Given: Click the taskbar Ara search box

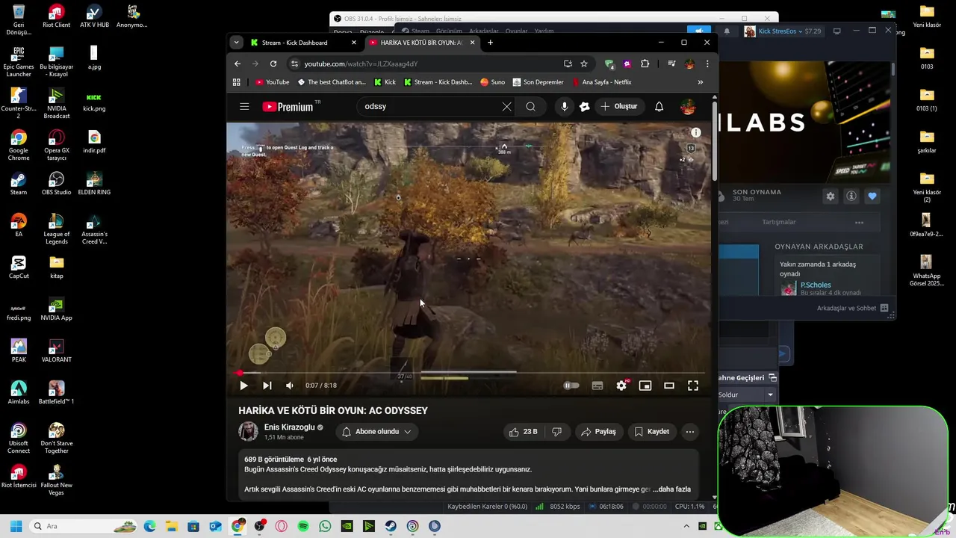Looking at the screenshot, I should (84, 526).
